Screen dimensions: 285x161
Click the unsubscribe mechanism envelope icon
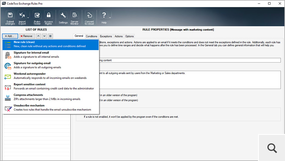pyautogui.click(x=8, y=109)
